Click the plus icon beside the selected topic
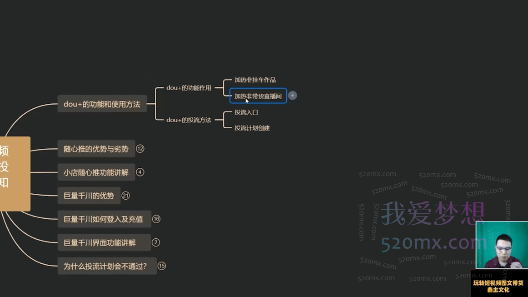The width and height of the screenshot is (528, 297). 293,96
